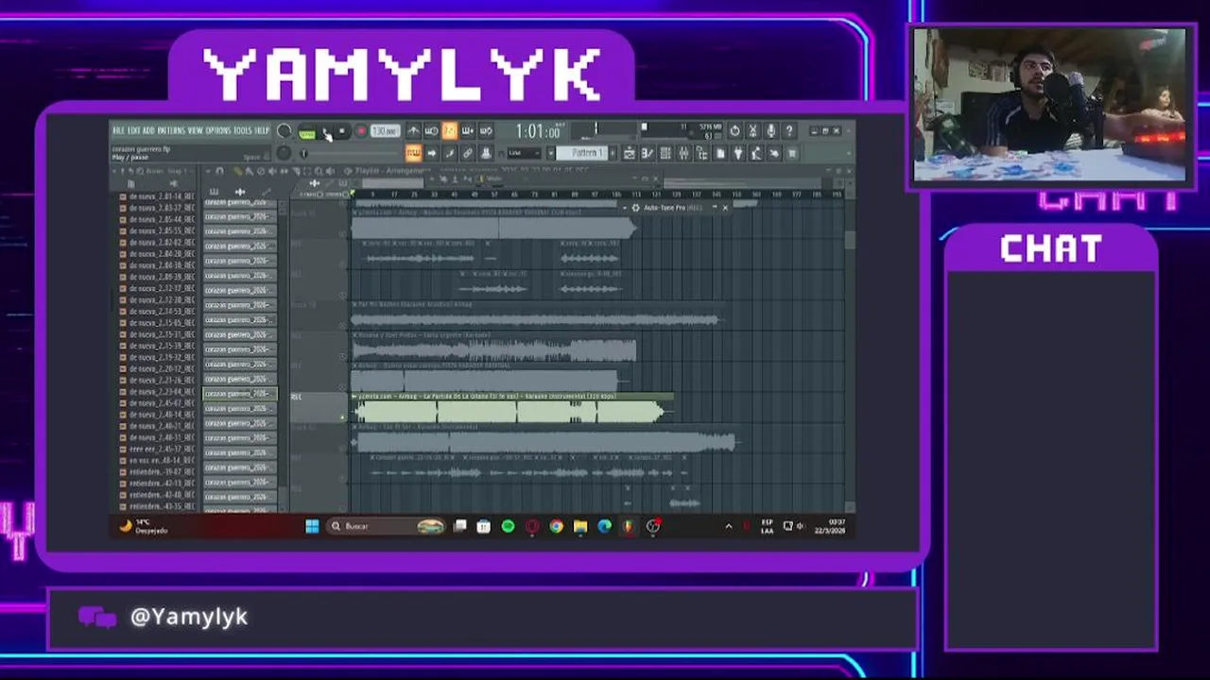Open the VIEW menu

(x=195, y=130)
